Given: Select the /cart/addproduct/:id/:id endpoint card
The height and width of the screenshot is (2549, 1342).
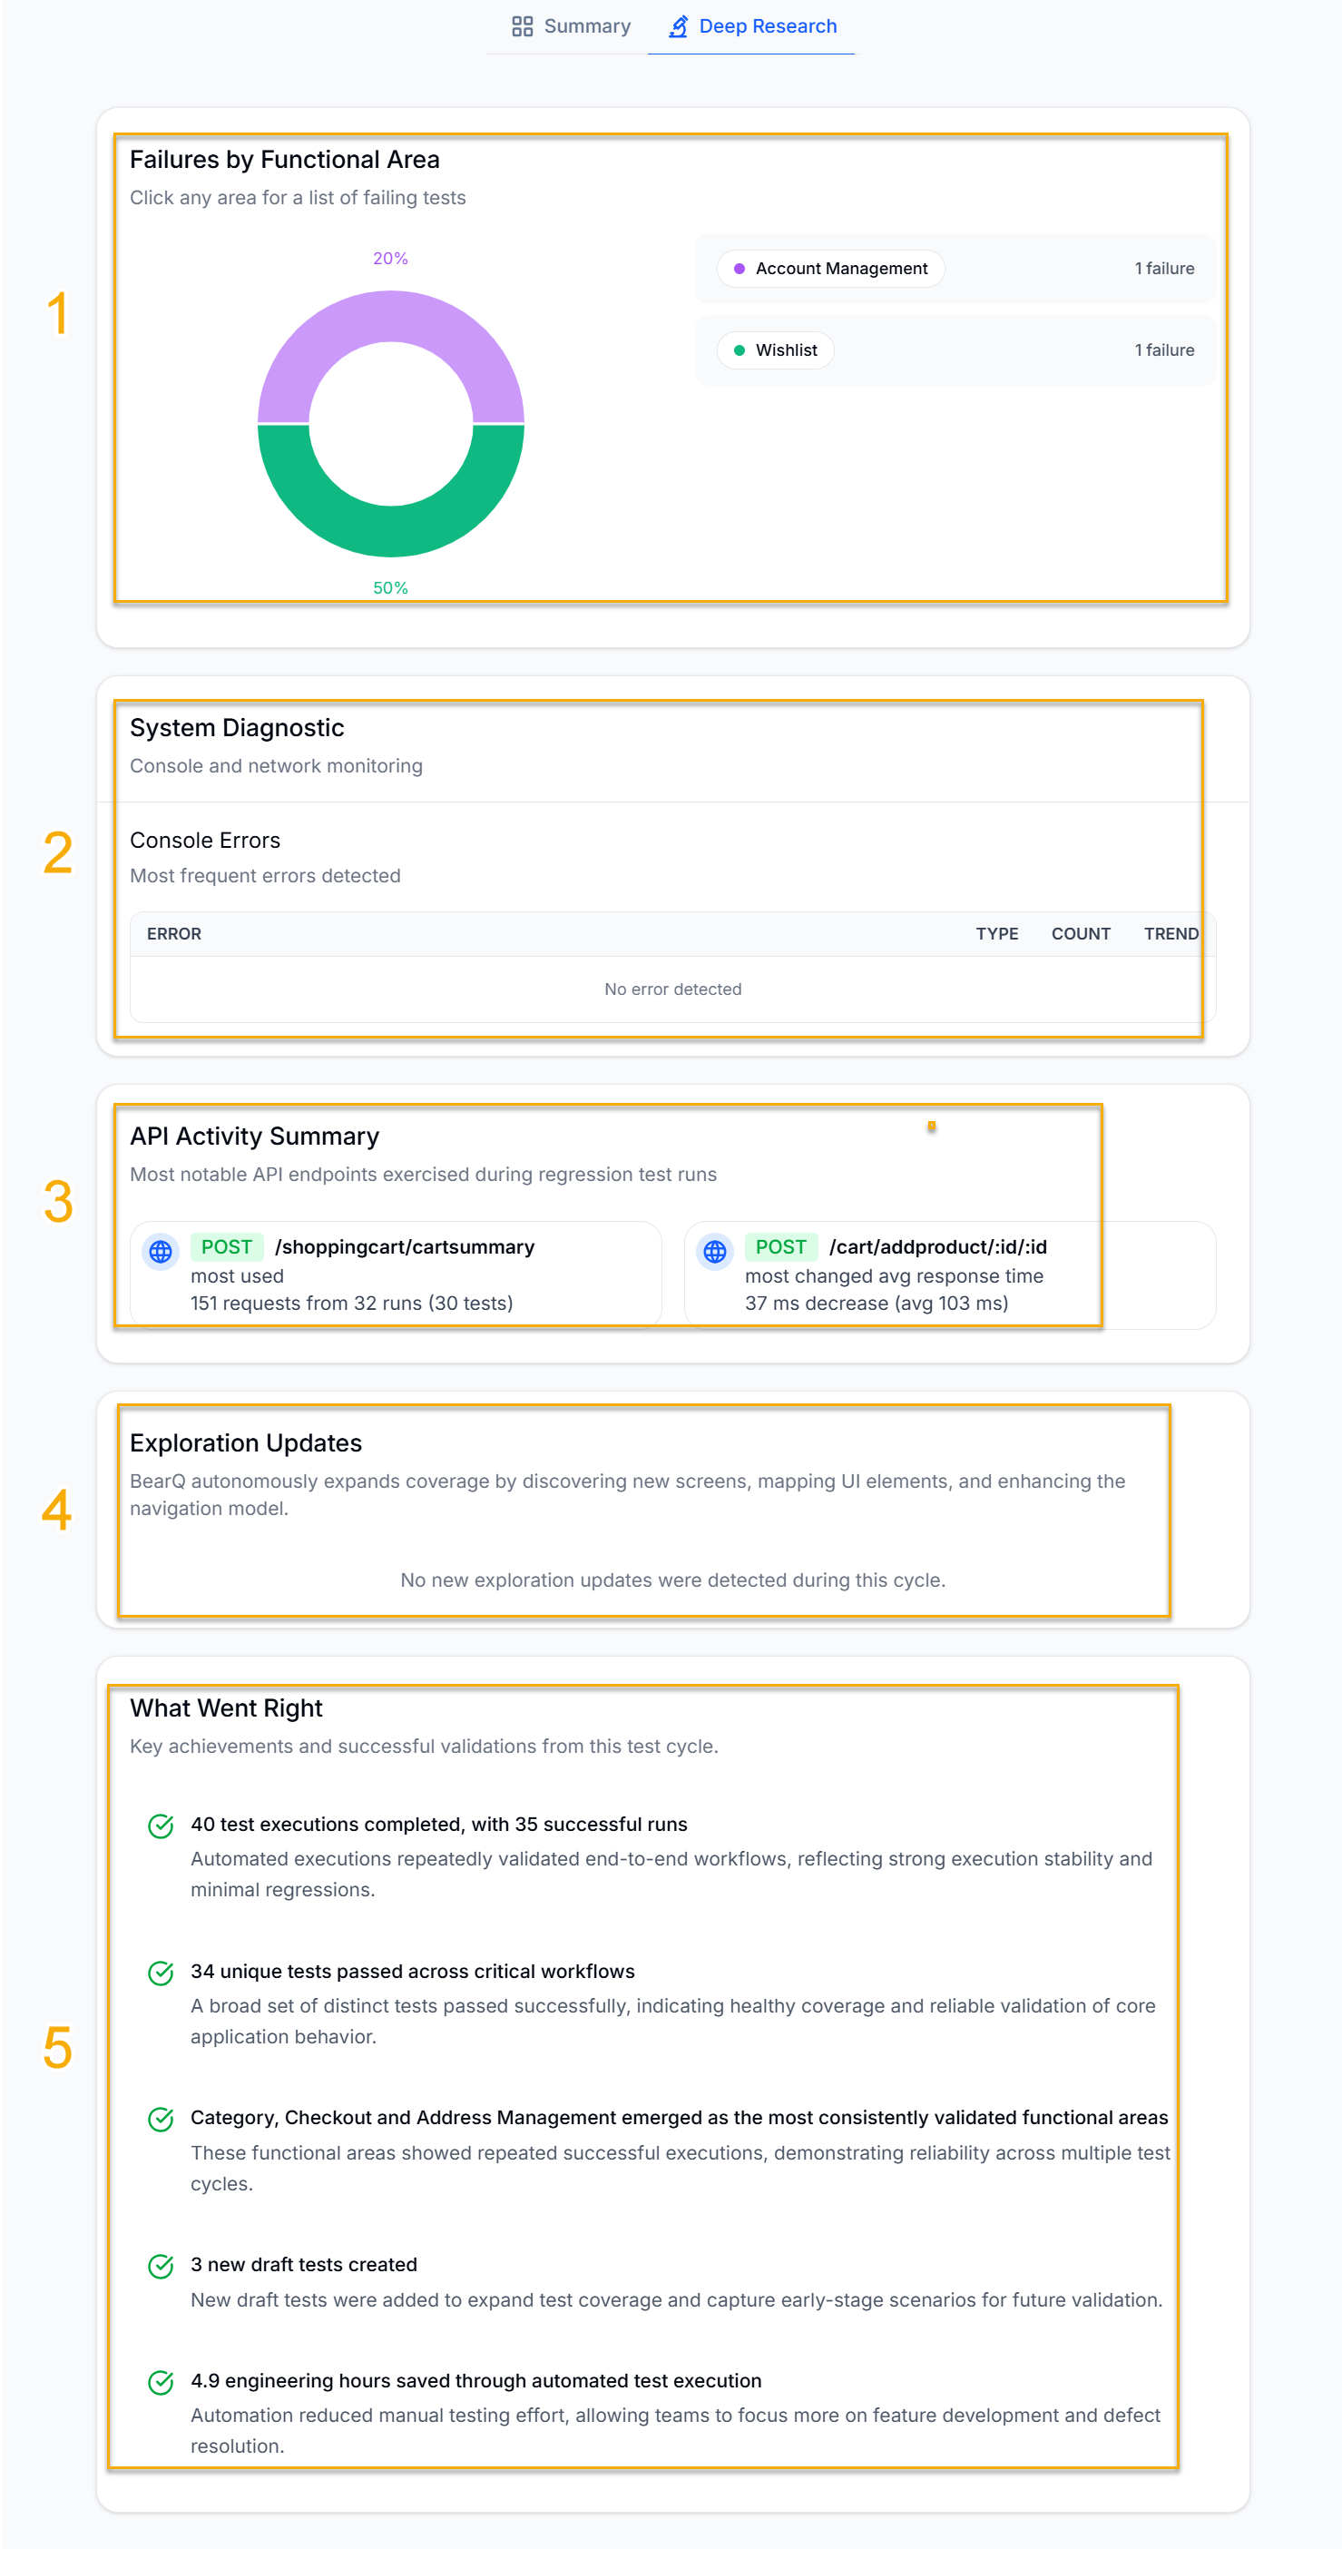Looking at the screenshot, I should pyautogui.click(x=949, y=1274).
